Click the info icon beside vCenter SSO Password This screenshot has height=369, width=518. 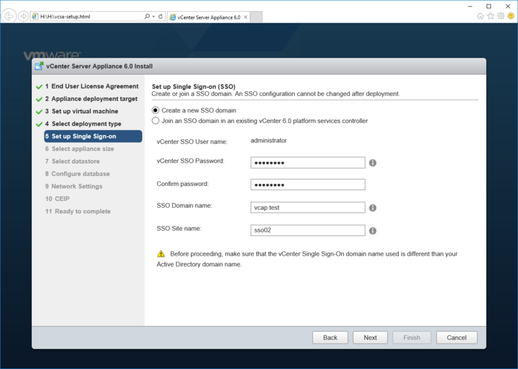[x=373, y=163]
